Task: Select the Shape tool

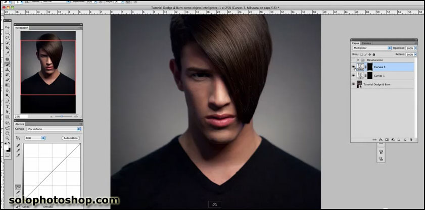Action: tap(7, 117)
